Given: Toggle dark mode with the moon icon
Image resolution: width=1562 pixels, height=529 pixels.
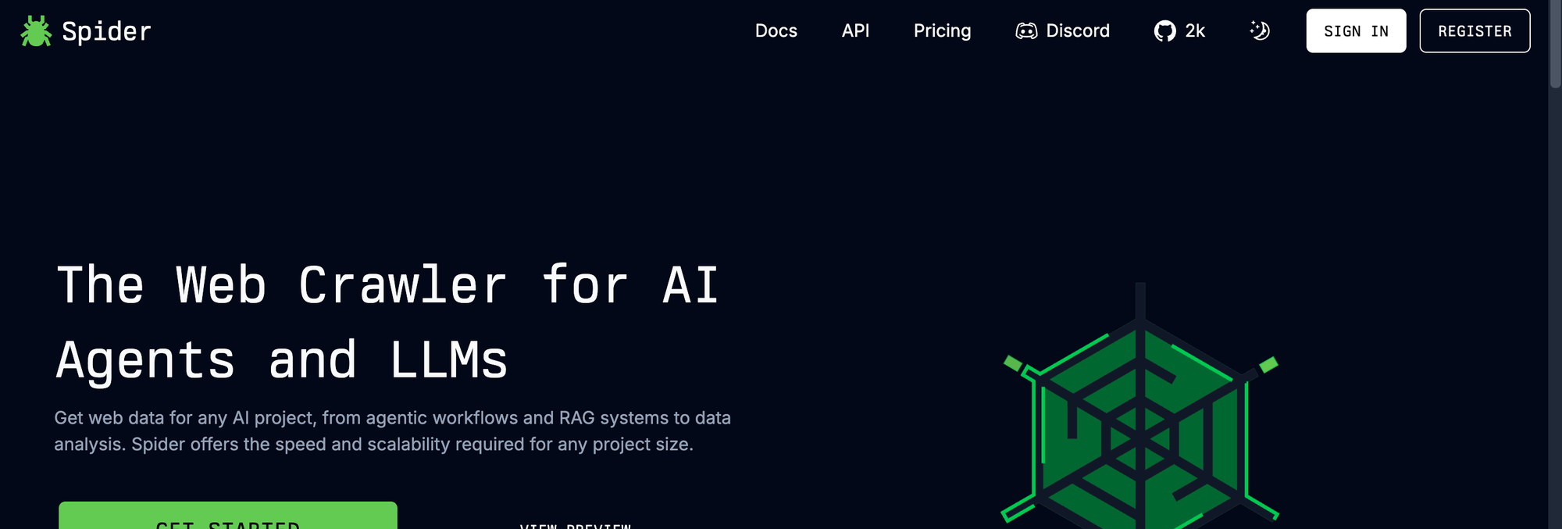Looking at the screenshot, I should coord(1260,31).
